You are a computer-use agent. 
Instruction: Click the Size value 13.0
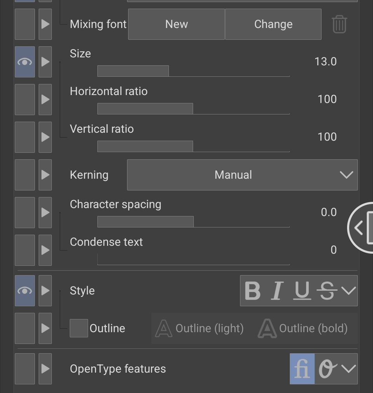(326, 62)
